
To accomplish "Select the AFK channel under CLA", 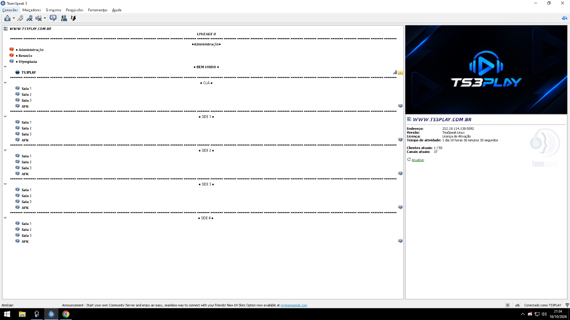I will click(25, 107).
